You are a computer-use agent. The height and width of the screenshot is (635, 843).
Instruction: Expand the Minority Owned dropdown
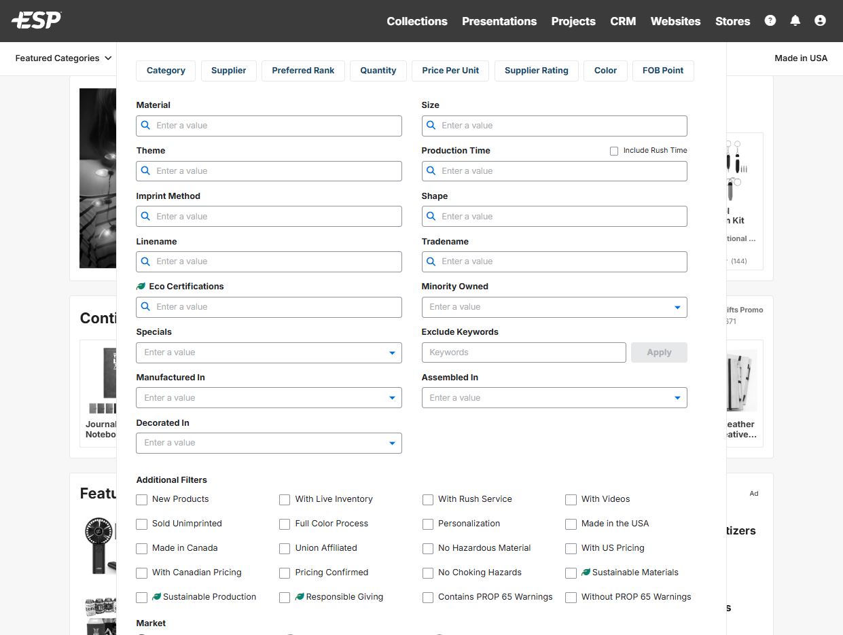coord(677,308)
